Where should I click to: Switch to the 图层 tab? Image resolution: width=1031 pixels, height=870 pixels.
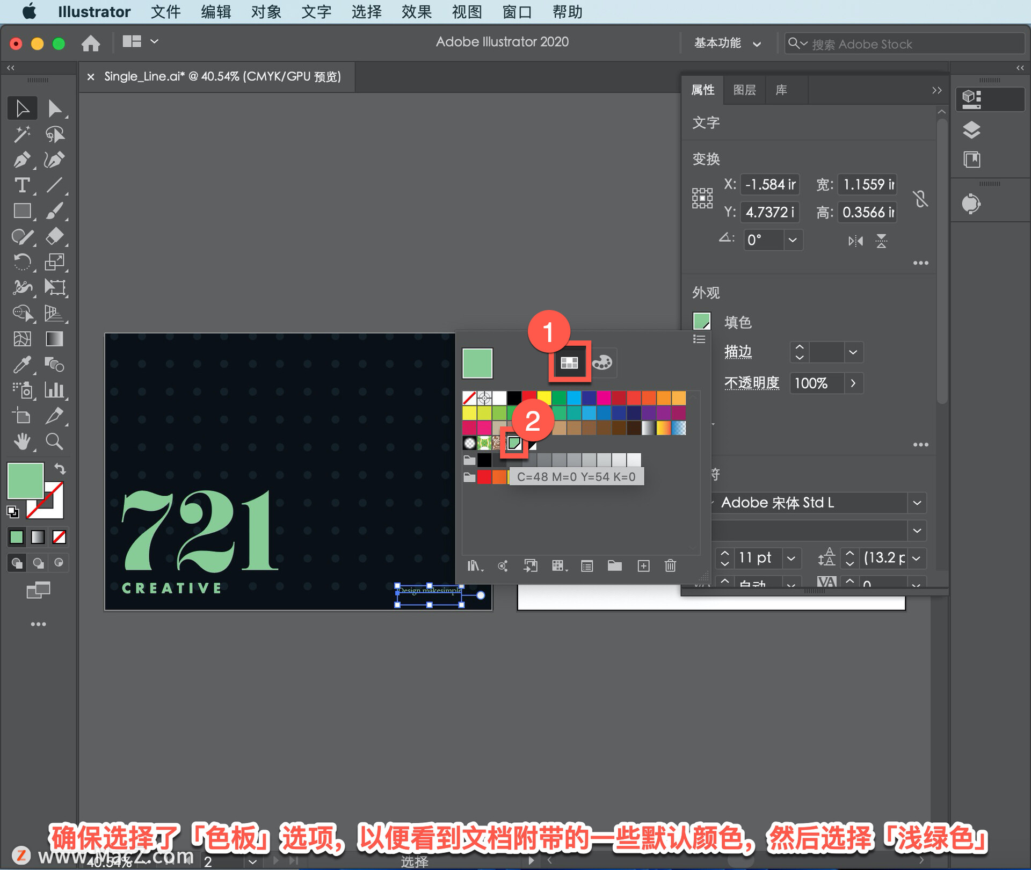tap(744, 90)
